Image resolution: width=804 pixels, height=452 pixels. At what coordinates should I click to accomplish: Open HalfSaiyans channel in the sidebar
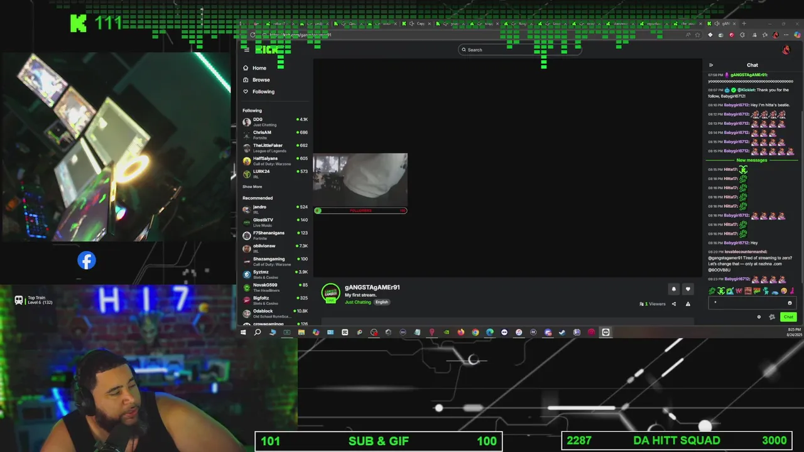coord(275,161)
